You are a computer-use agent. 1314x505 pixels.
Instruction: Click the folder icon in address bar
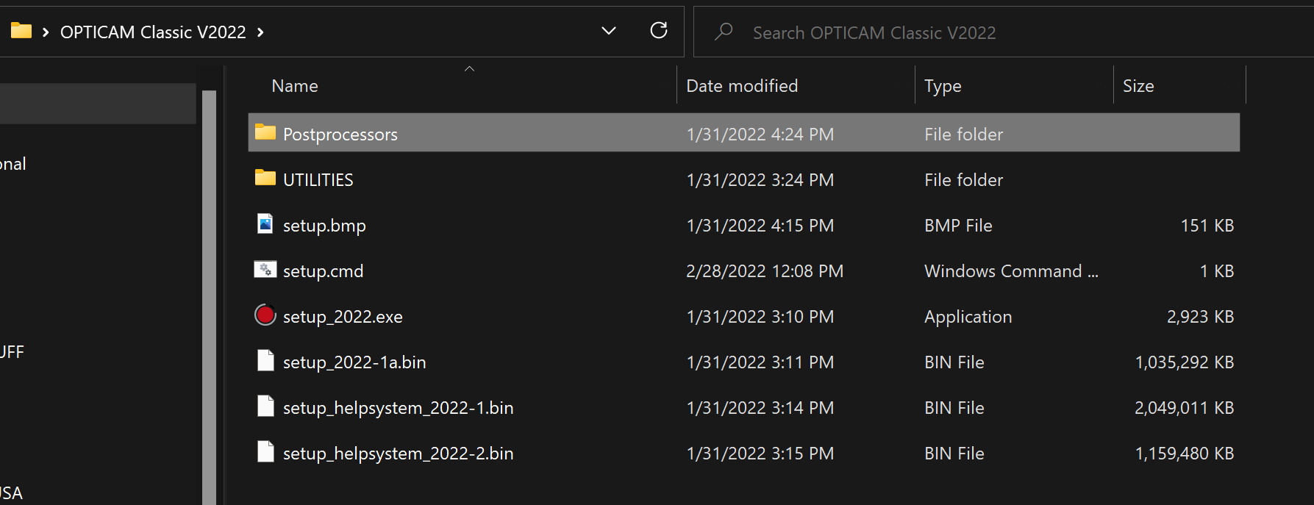click(21, 31)
